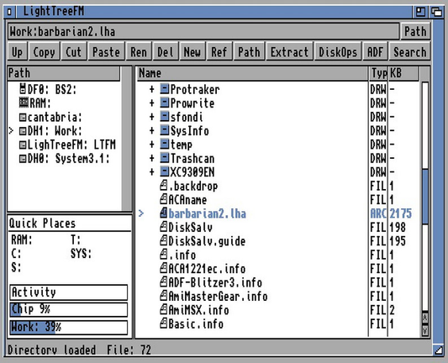This screenshot has width=448, height=363.
Task: Click the Path button in the toolbar row
Action: coord(249,52)
